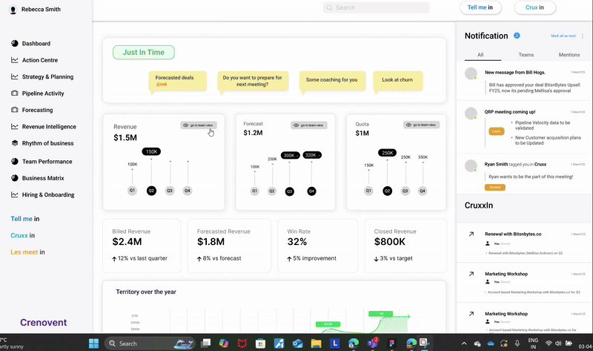The image size is (593, 351).
Task: Open the Forecasted deals @risk sticky note
Action: pos(178,81)
